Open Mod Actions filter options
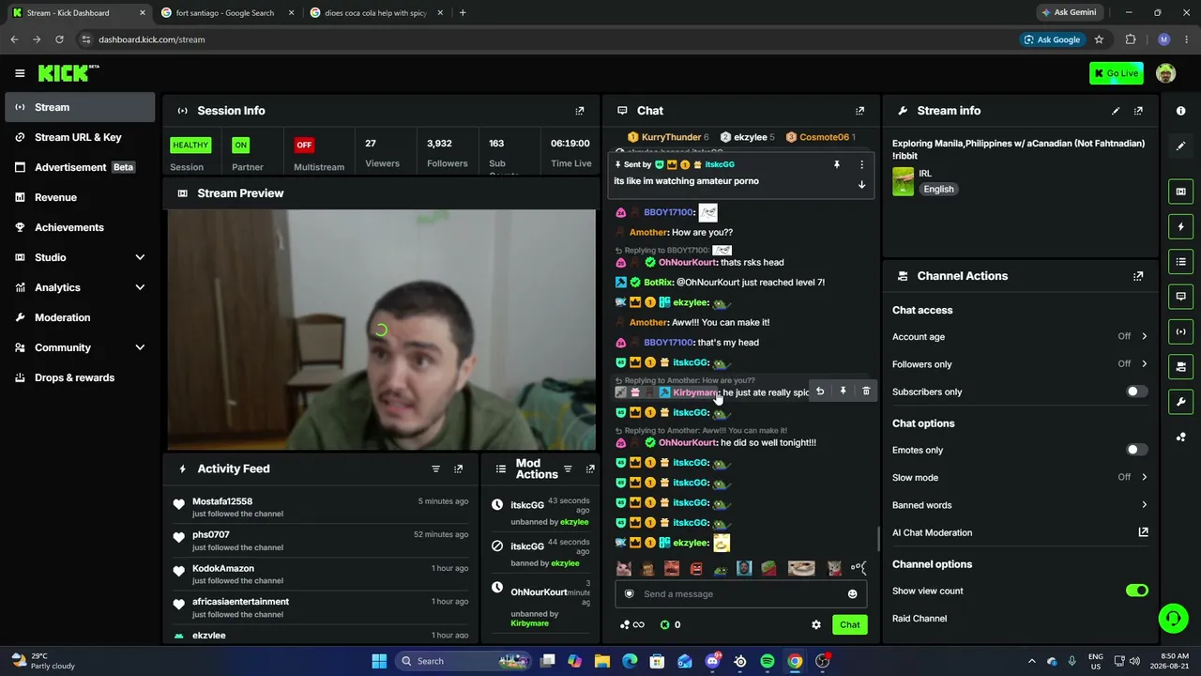1201x676 pixels. pos(568,469)
